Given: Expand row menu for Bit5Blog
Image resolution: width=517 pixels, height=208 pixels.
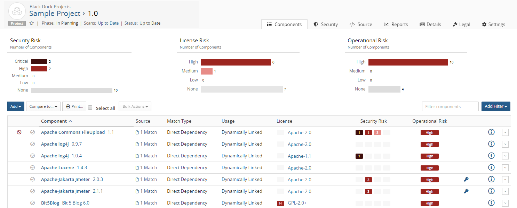Looking at the screenshot, I should point(505,203).
